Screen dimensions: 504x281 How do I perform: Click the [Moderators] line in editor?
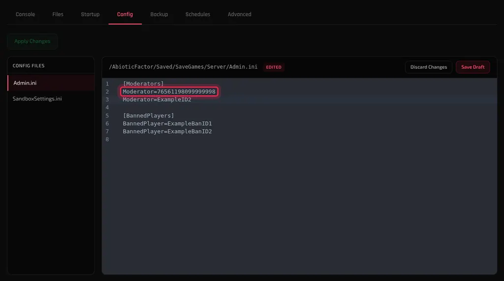[x=143, y=84]
